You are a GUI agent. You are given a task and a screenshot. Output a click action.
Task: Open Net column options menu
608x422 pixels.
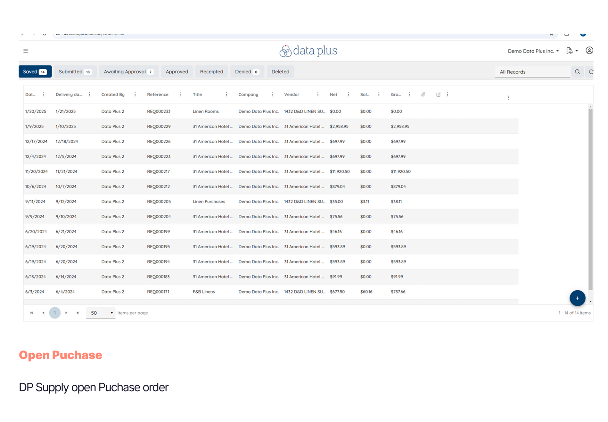coord(348,95)
